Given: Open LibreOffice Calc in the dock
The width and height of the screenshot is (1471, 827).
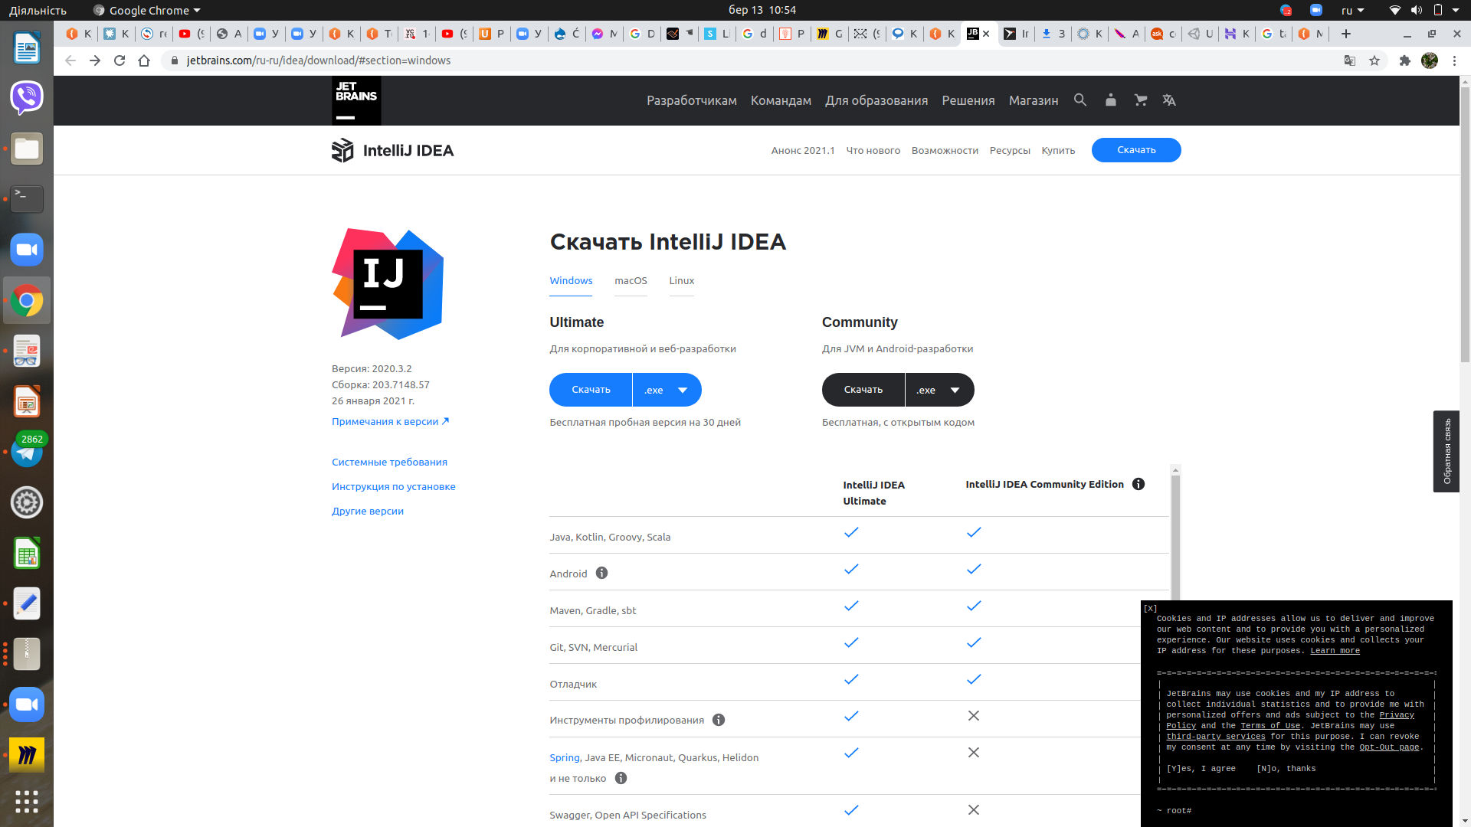Looking at the screenshot, I should point(27,553).
